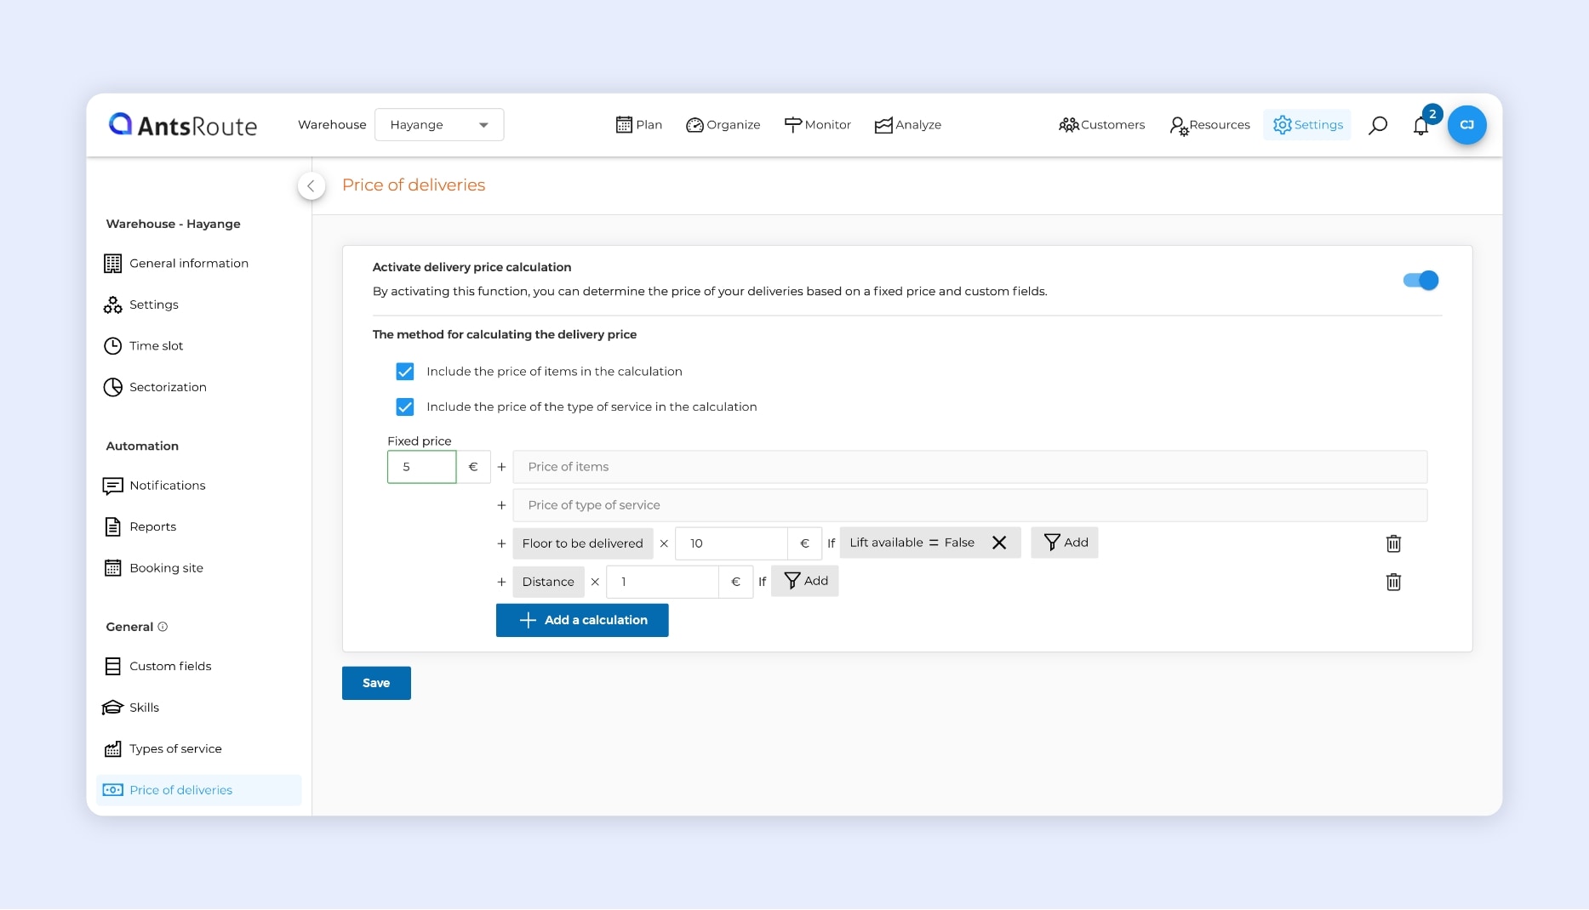
Task: Open the Analyze menu
Action: coord(907,125)
